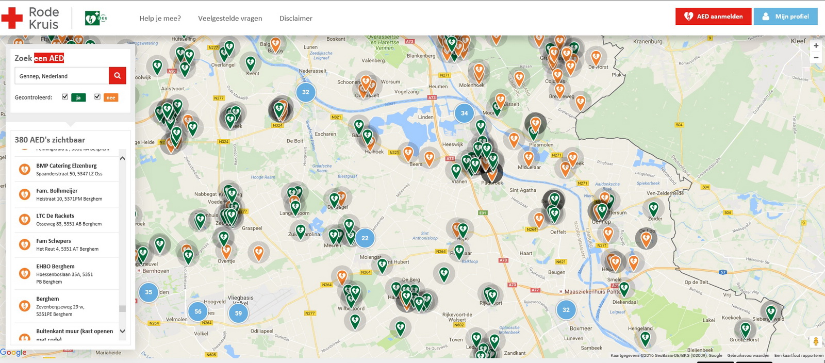Select 'LTC De Rackets' list entry
Screen dimensions: 825x363
tap(67, 220)
